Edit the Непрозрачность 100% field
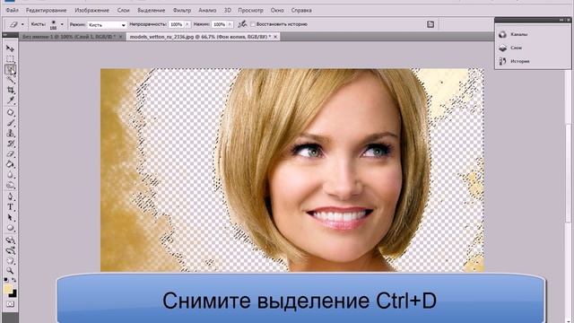Viewport: 574px width, 323px height. (177, 24)
